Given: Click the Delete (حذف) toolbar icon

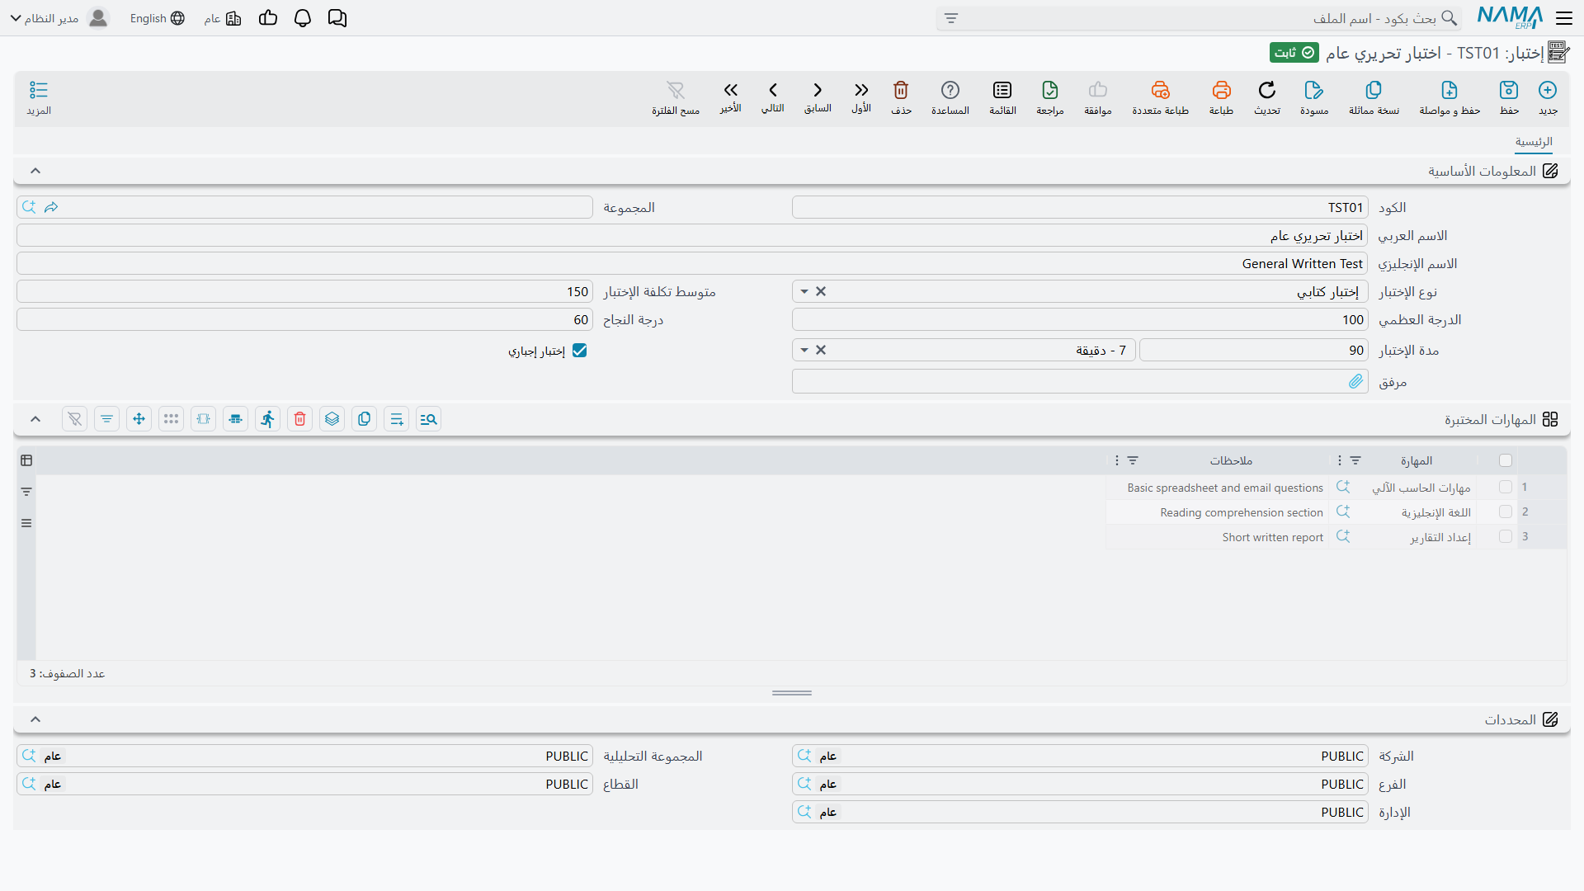Looking at the screenshot, I should [901, 97].
